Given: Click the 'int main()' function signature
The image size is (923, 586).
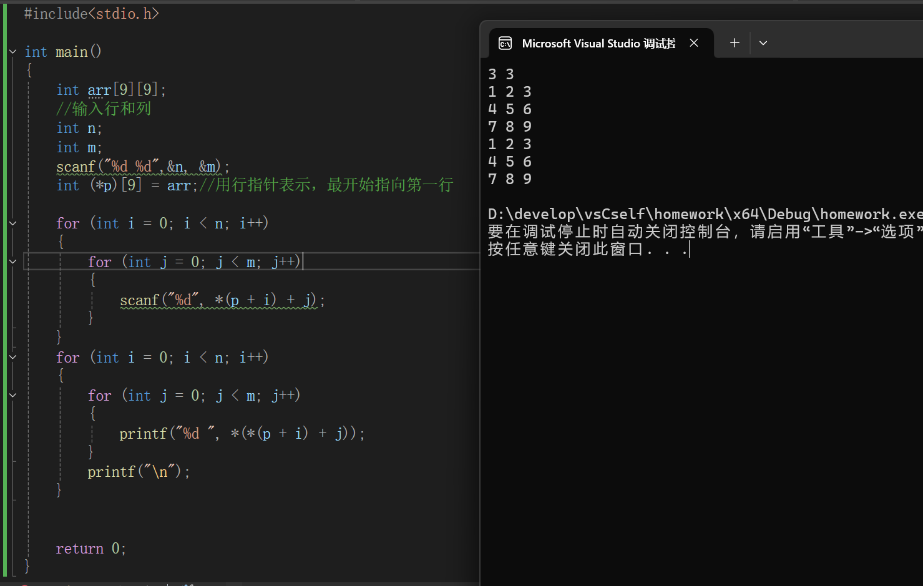Looking at the screenshot, I should [x=63, y=52].
